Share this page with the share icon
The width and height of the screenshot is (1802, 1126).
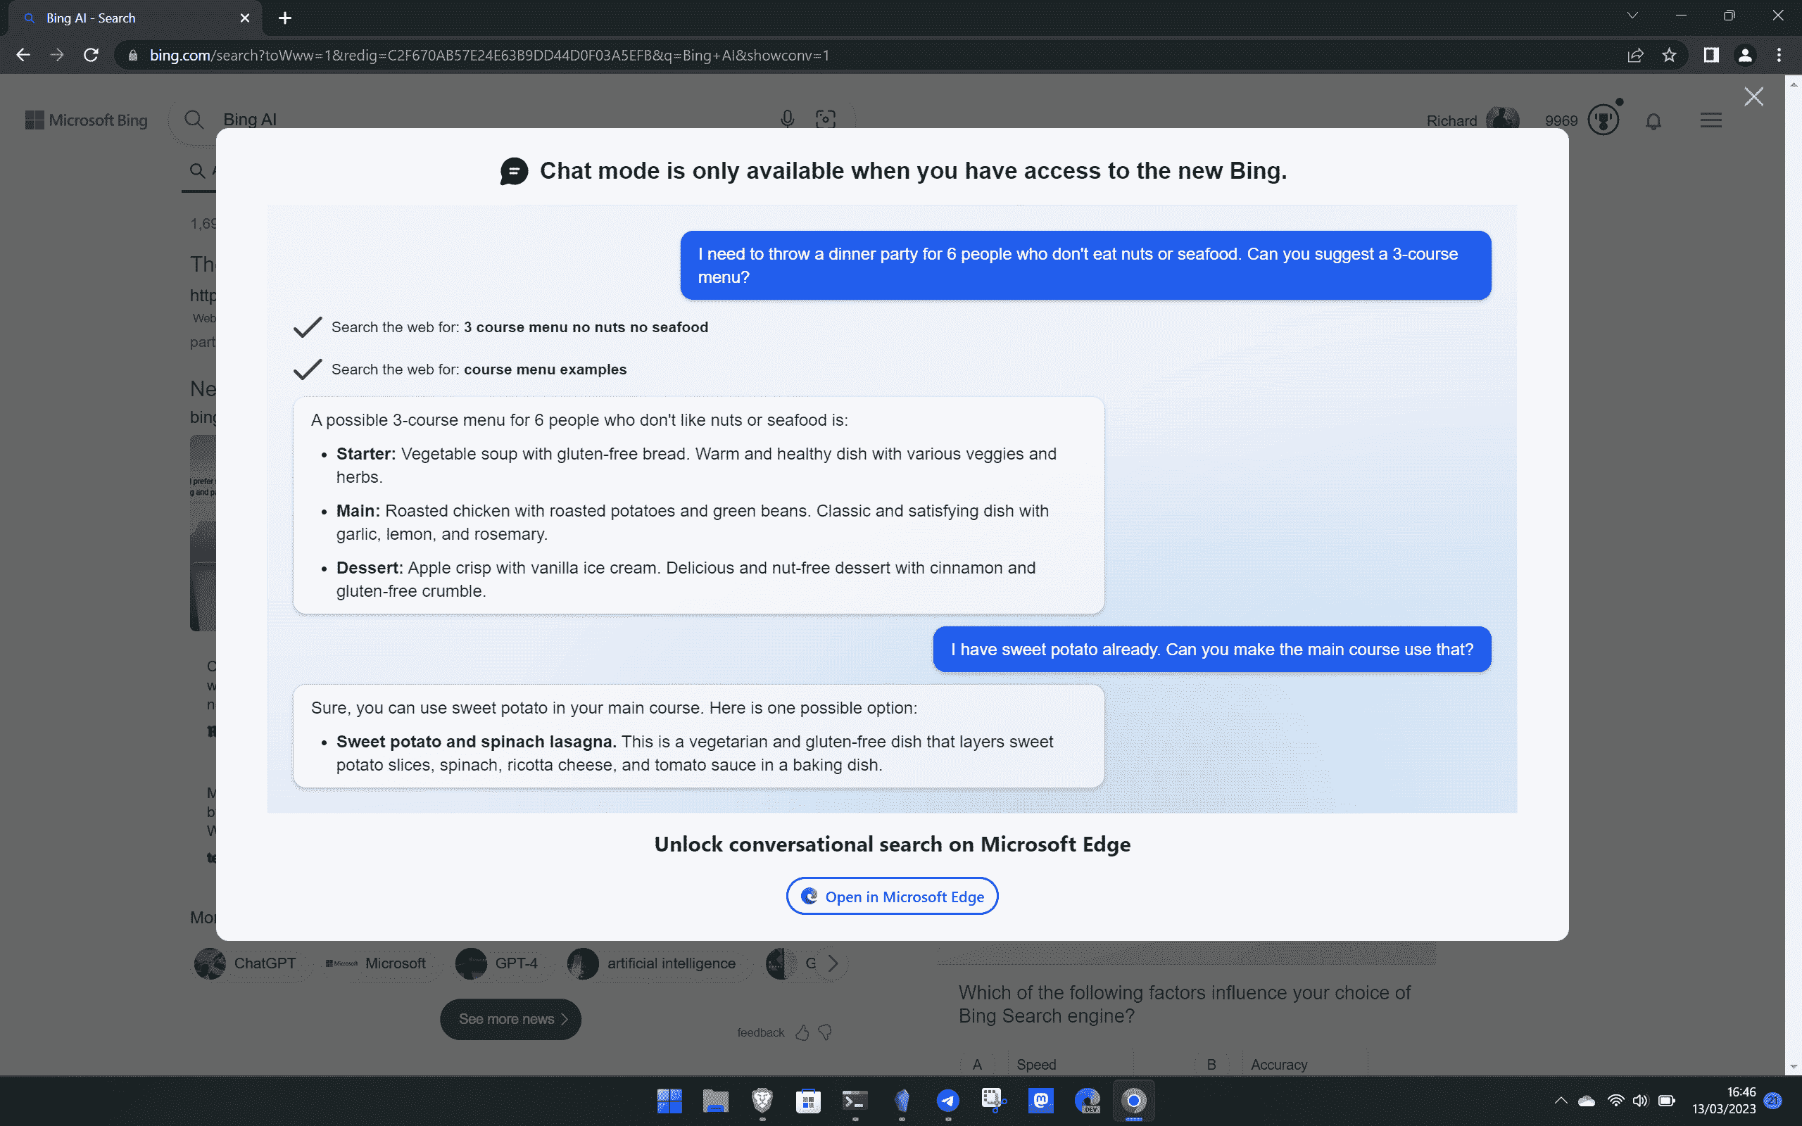(1635, 55)
